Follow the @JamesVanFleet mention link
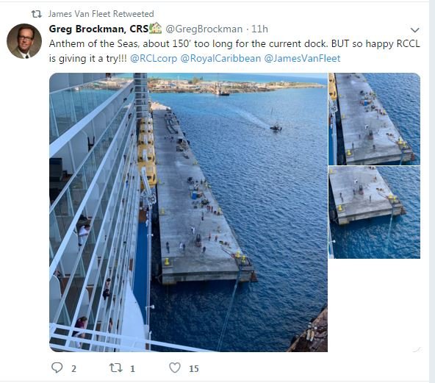435x383 pixels. coord(302,59)
